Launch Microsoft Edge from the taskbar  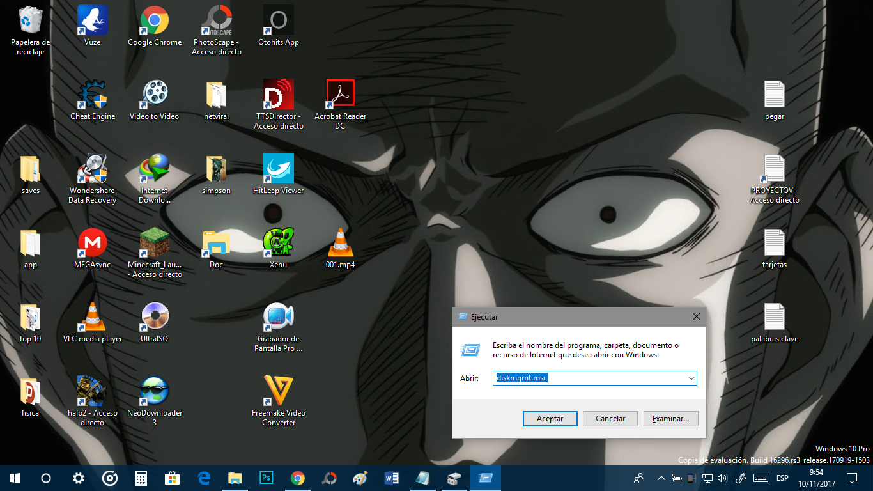click(x=204, y=478)
